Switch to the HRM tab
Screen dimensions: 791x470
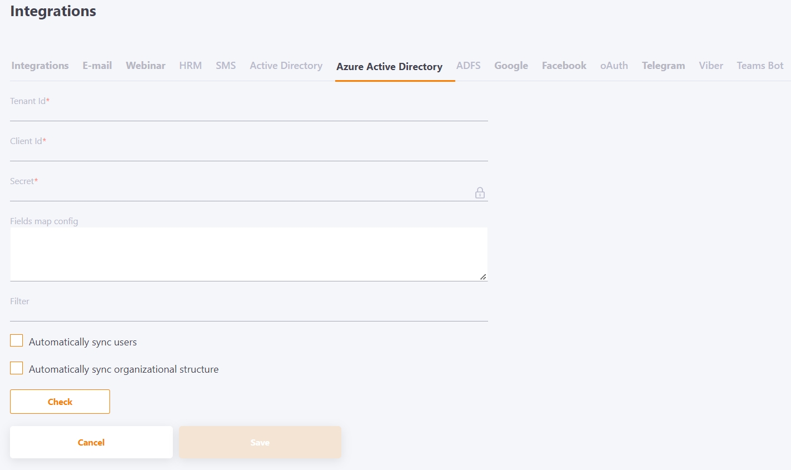coord(190,65)
